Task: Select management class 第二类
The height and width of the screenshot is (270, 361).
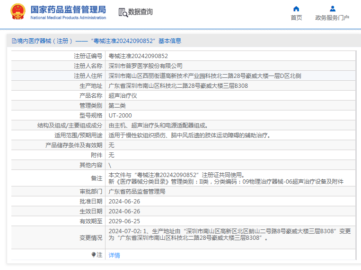Action: click(x=117, y=105)
